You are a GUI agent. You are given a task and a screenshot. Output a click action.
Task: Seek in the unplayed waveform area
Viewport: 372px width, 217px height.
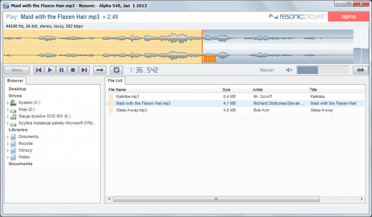pyautogui.click(x=278, y=47)
